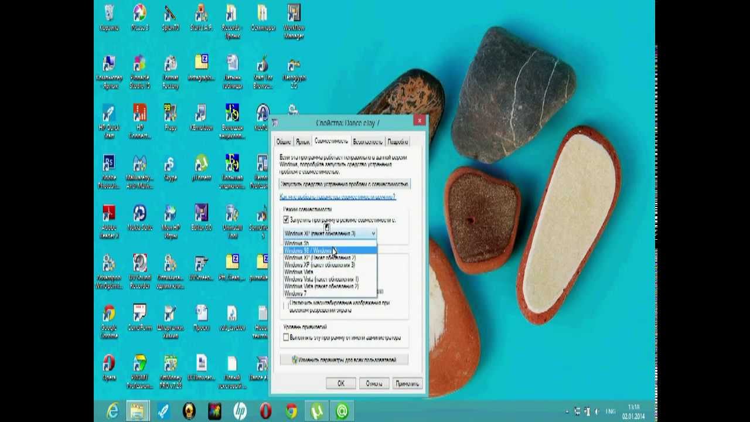
Task: Select the Opera desktop icon
Action: click(109, 368)
